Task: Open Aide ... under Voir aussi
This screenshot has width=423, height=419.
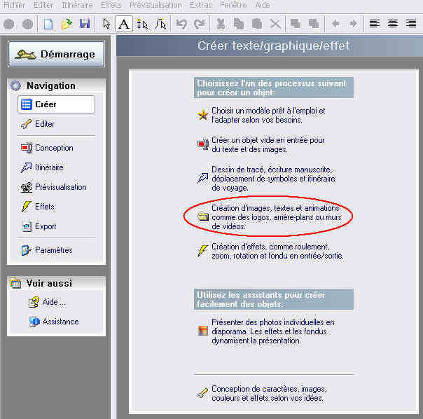Action: coord(48,302)
